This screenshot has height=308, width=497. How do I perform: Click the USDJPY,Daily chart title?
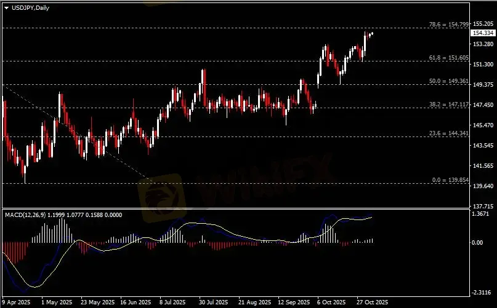coord(25,6)
